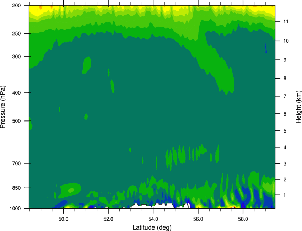Click the 700 pressure tick label

coord(16,163)
